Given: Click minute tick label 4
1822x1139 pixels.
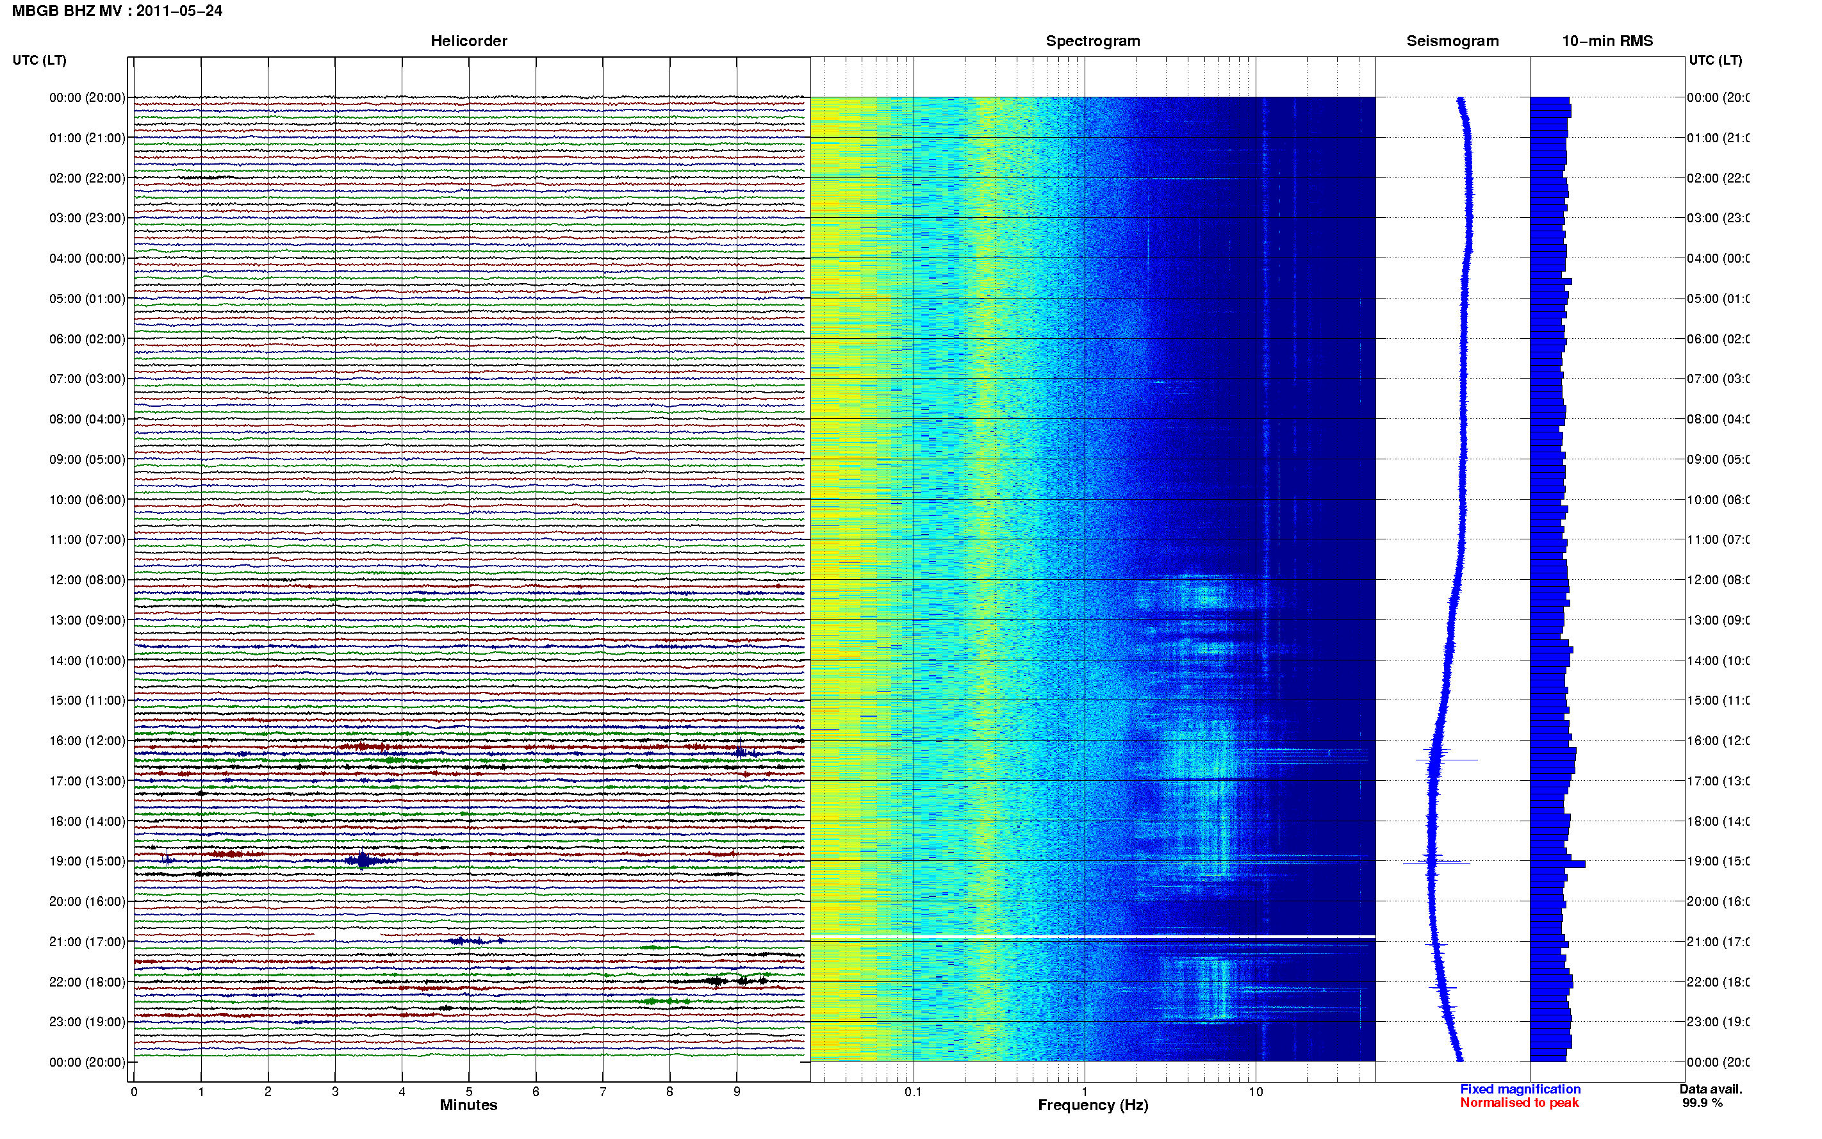Looking at the screenshot, I should point(402,1092).
